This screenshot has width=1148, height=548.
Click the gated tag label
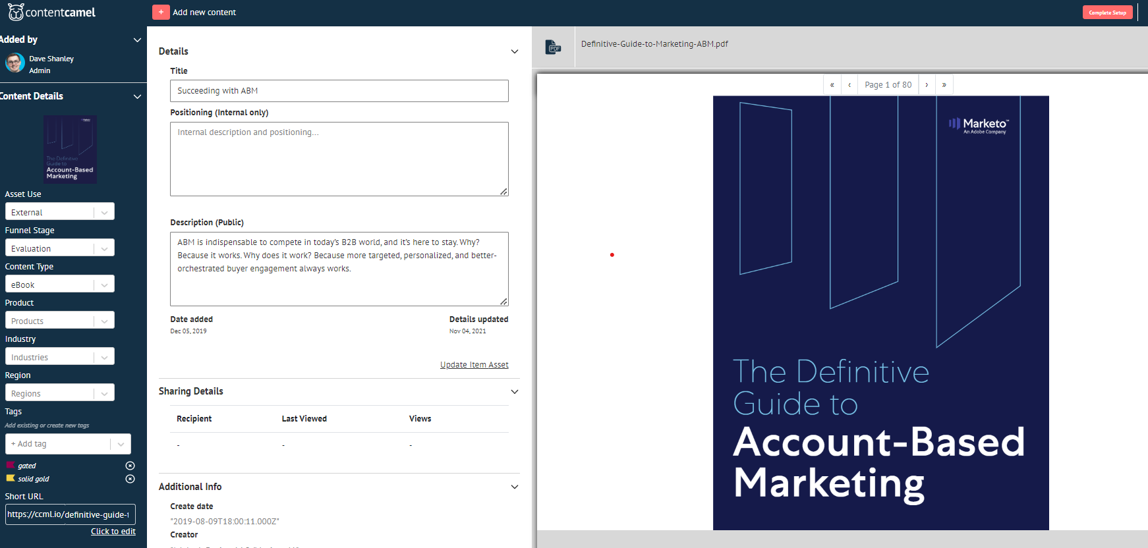pyautogui.click(x=27, y=466)
